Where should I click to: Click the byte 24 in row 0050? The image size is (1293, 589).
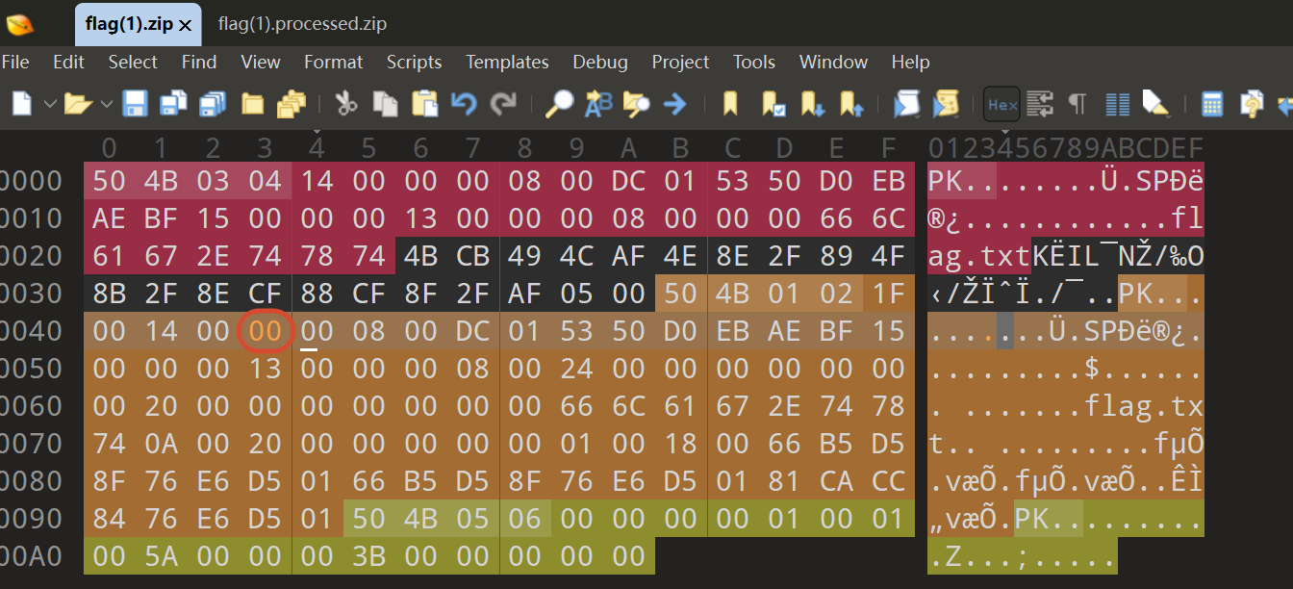[x=576, y=369]
